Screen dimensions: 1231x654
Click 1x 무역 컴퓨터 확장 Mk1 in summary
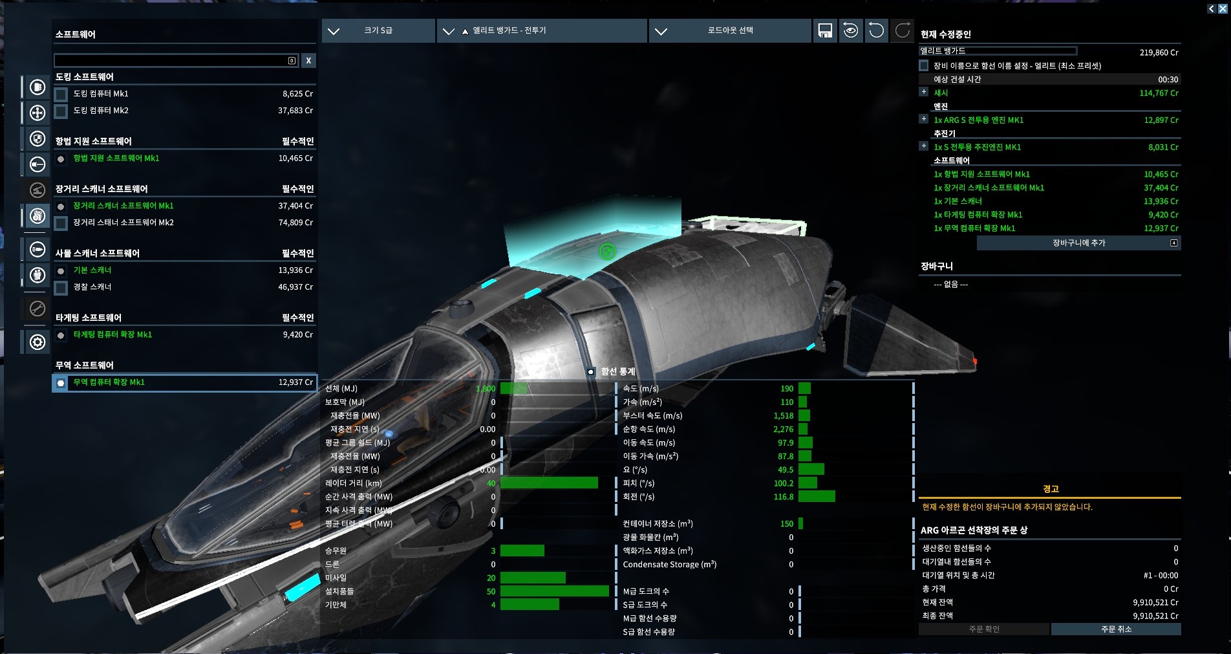[974, 228]
